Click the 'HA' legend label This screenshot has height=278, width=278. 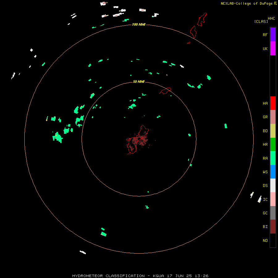(265, 103)
